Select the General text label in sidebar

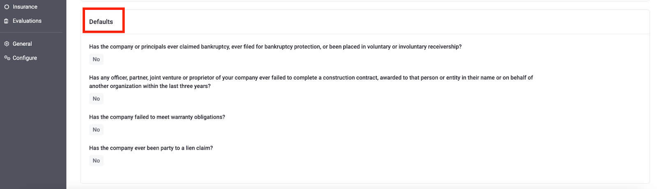pos(22,44)
